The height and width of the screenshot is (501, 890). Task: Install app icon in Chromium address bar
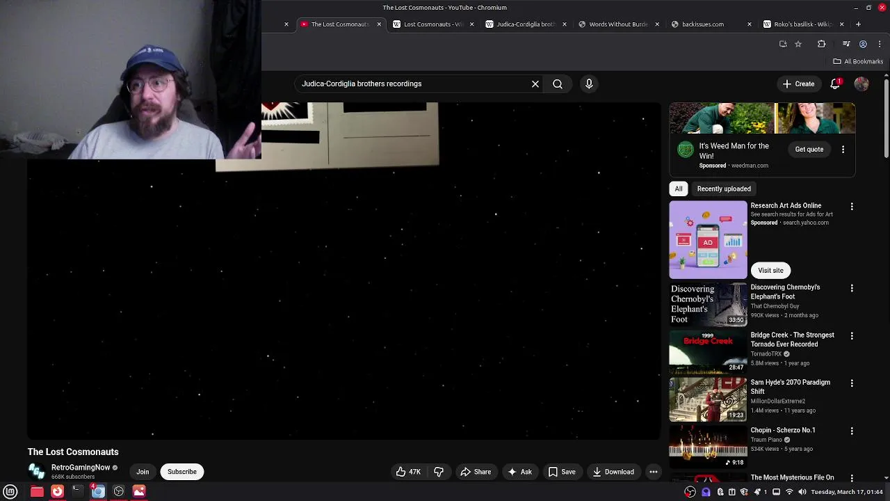coord(783,44)
